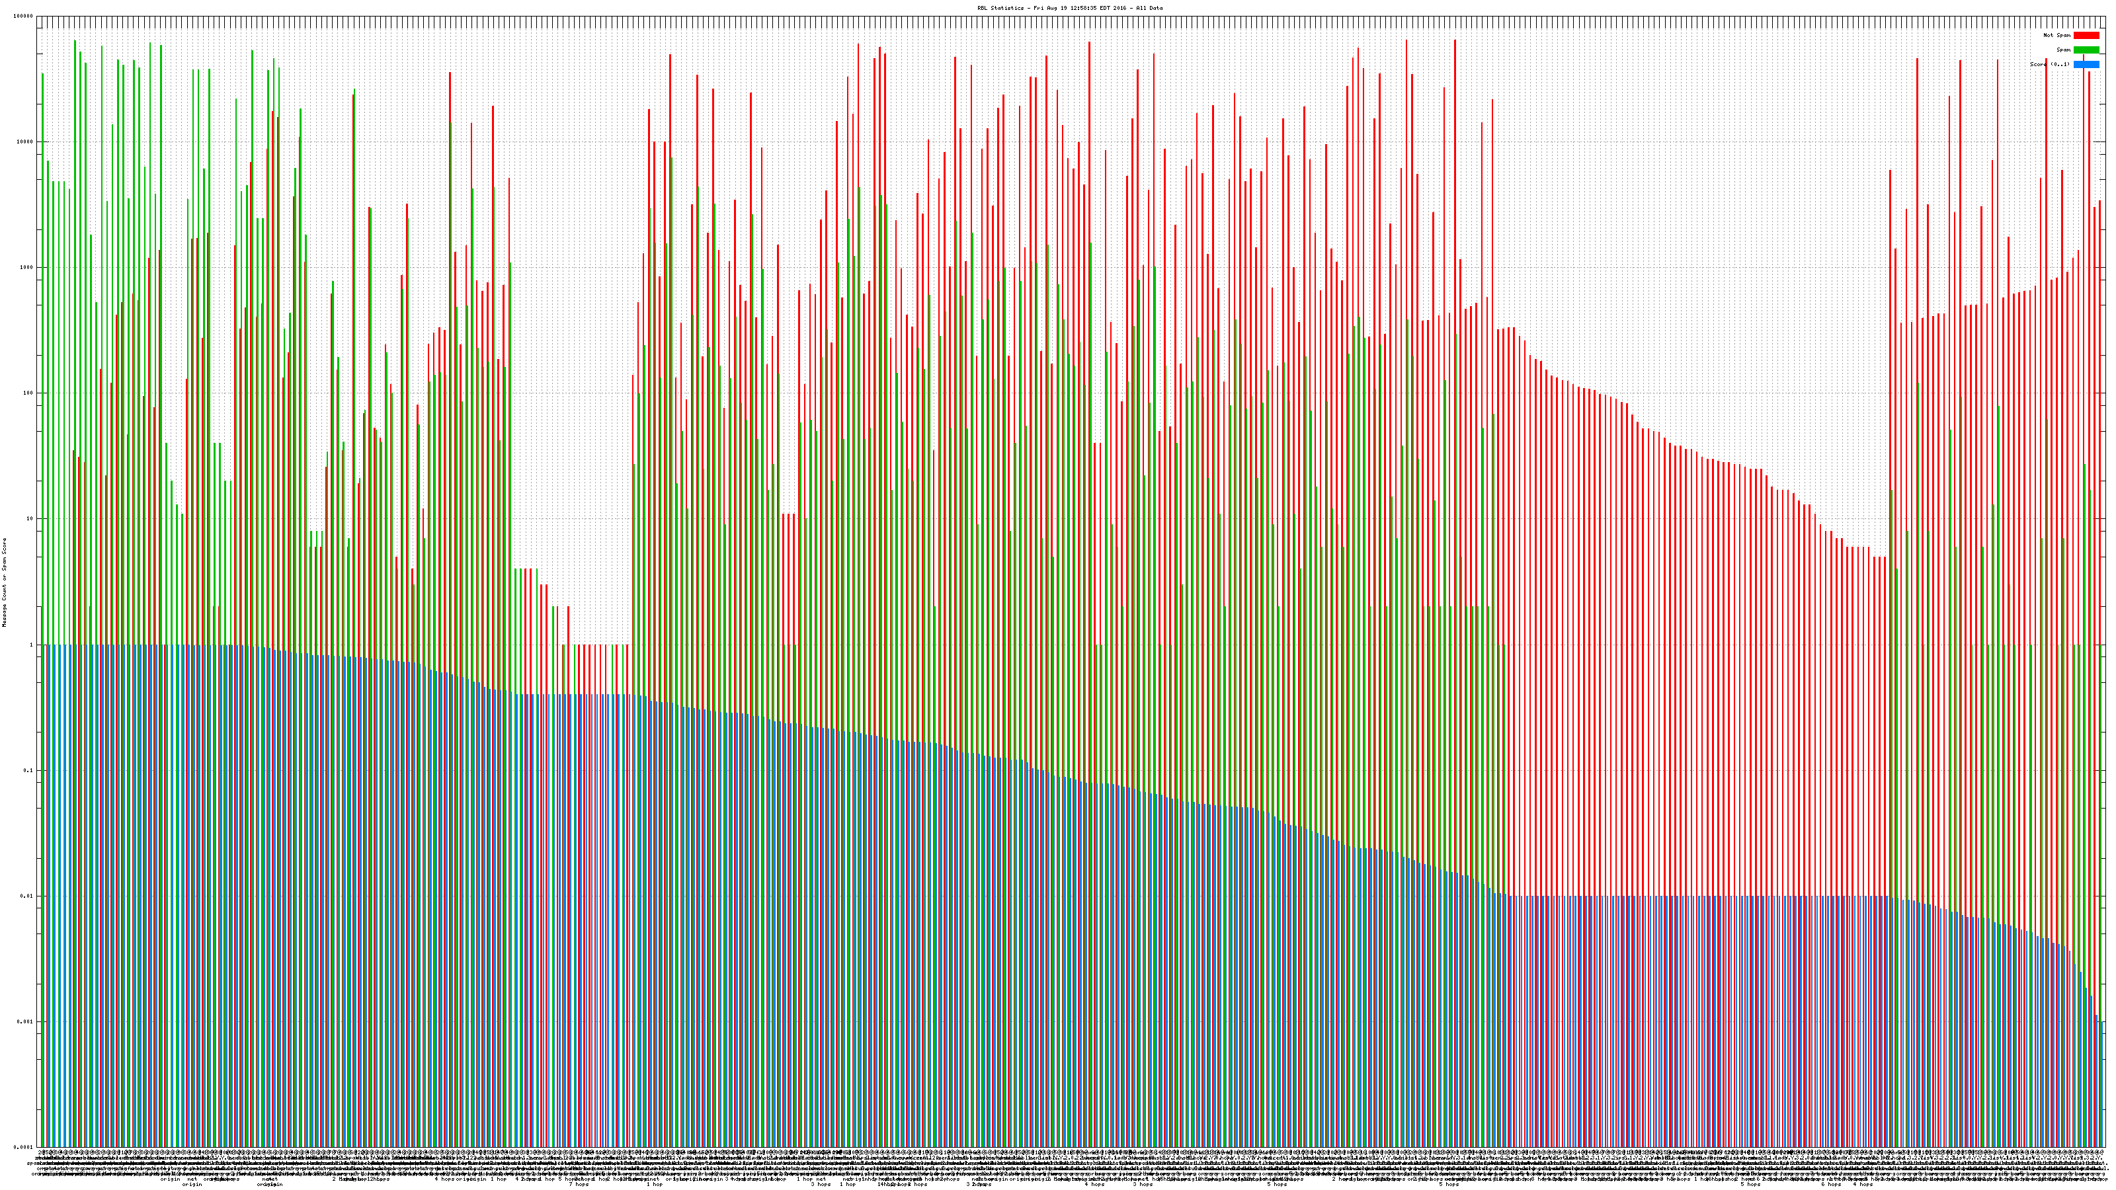The image size is (2116, 1190).
Task: Click the 10000 y-axis tick label
Action: point(24,142)
